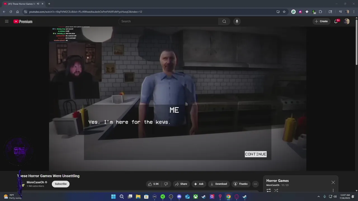Open the YouTube guide hamburger menu
This screenshot has width=358, height=201.
click(x=7, y=21)
